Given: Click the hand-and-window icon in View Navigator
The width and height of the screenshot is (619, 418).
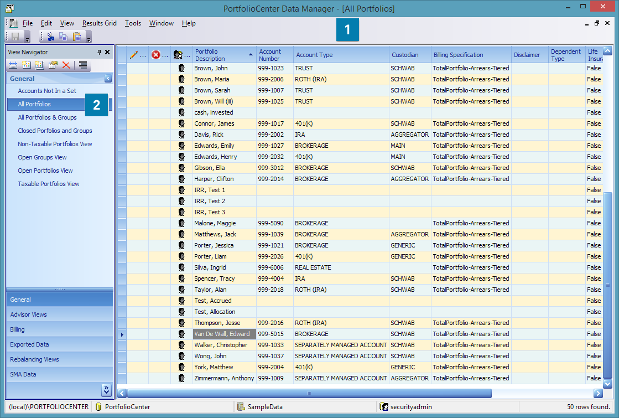Looking at the screenshot, I should coord(53,65).
